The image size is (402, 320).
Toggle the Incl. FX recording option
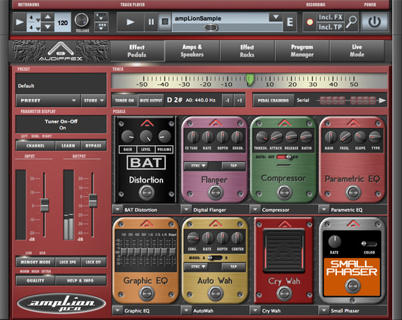pos(330,17)
